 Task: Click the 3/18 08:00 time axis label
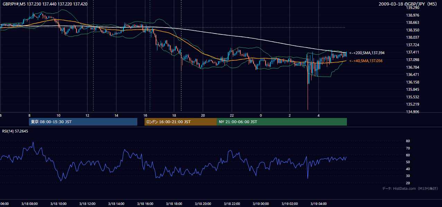tap(29, 204)
